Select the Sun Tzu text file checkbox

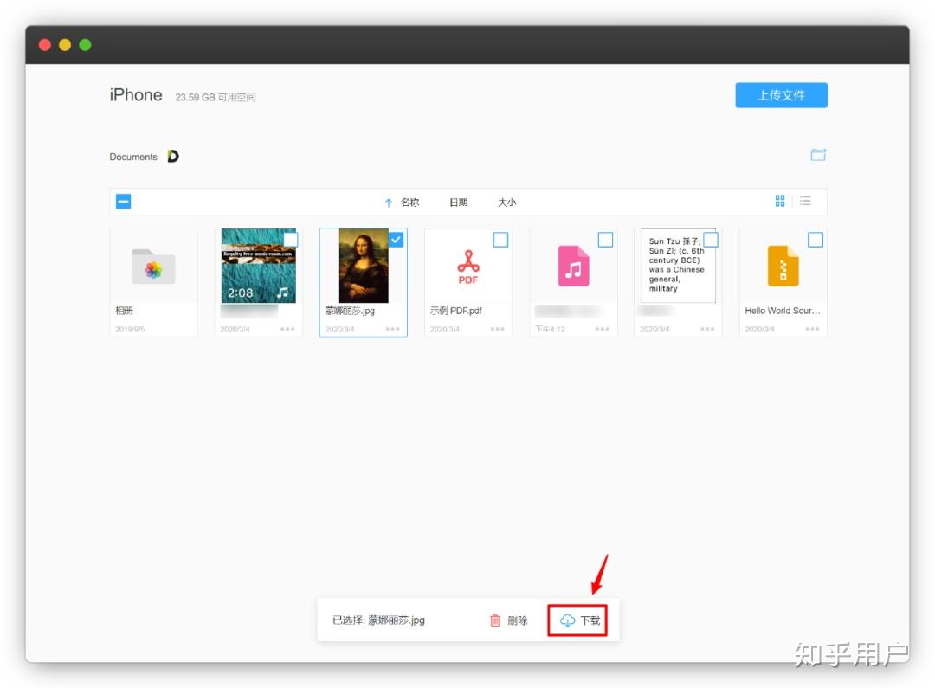(711, 240)
